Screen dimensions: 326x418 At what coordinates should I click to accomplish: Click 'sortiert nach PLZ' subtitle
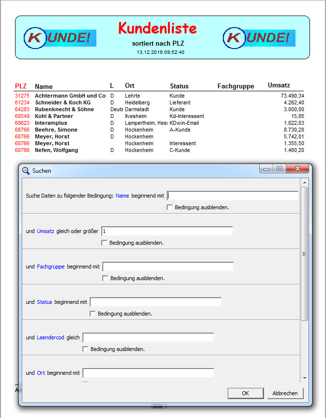coord(158,44)
